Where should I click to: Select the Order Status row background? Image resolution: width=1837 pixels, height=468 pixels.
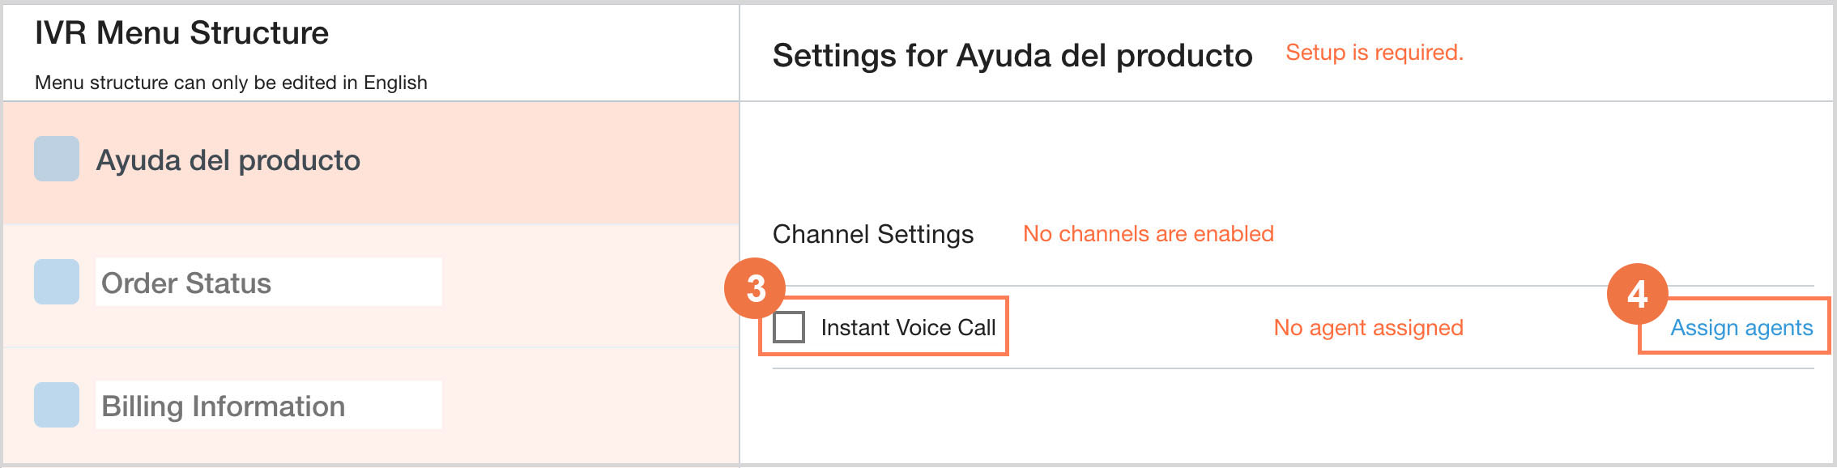[x=583, y=283]
